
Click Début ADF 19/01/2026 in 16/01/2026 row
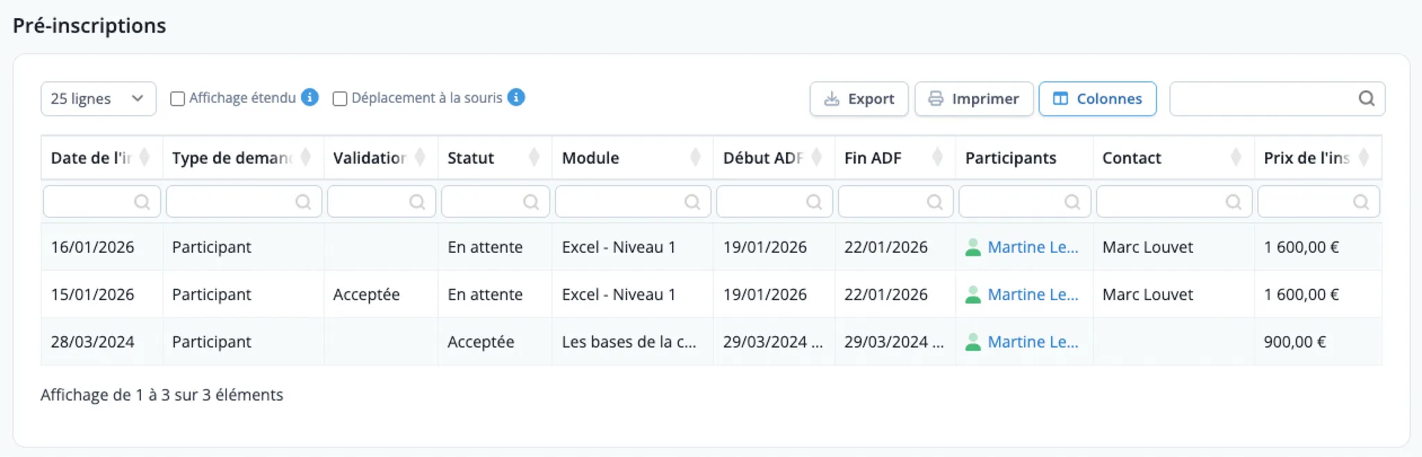tap(765, 247)
